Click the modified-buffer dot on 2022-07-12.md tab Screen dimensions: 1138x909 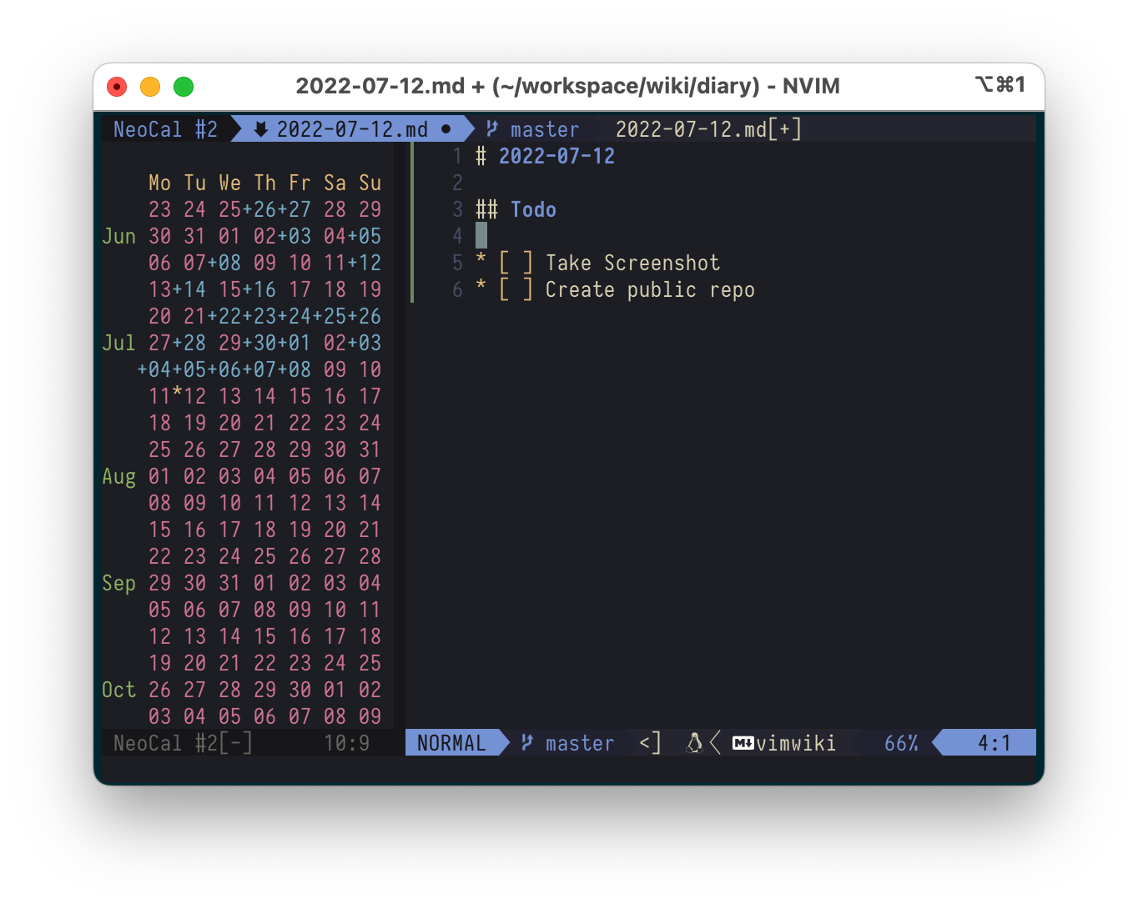[x=447, y=129]
